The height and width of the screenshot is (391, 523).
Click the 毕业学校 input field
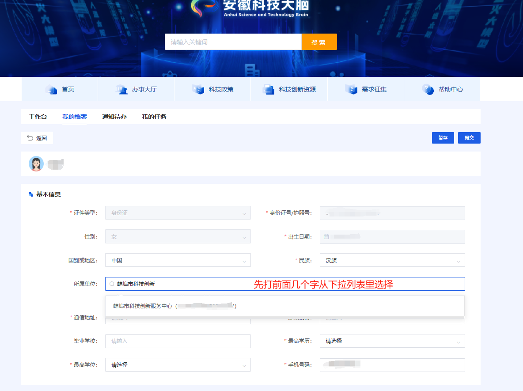(x=178, y=341)
